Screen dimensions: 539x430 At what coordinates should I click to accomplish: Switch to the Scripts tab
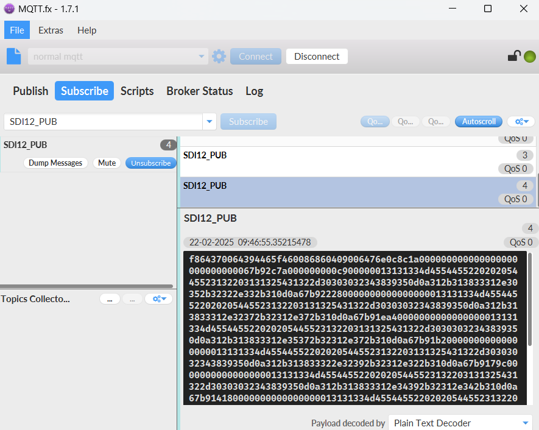click(x=137, y=91)
